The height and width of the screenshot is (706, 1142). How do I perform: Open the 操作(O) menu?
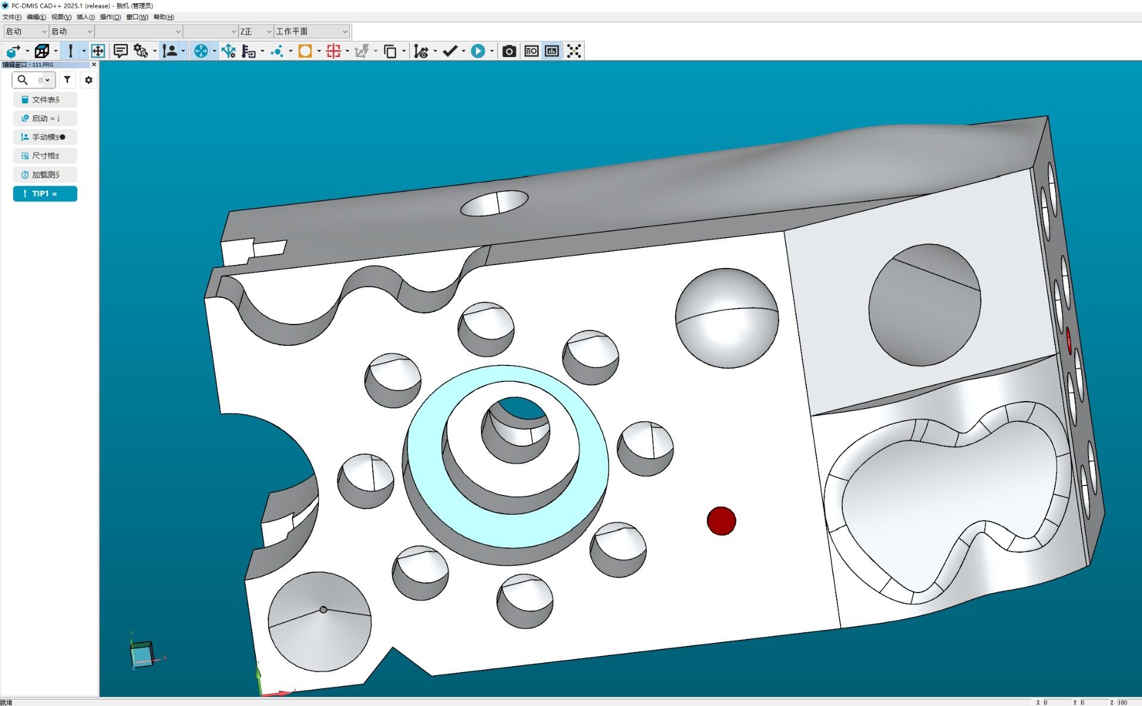(x=109, y=17)
